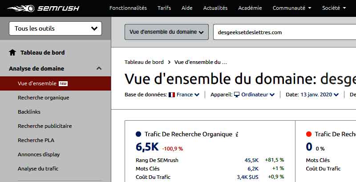Collapse the Analyse de domaine section
Image resolution: width=356 pixels, height=182 pixels.
[x=99, y=68]
